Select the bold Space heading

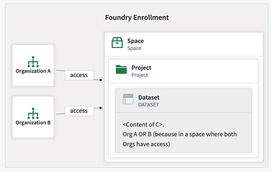point(135,41)
